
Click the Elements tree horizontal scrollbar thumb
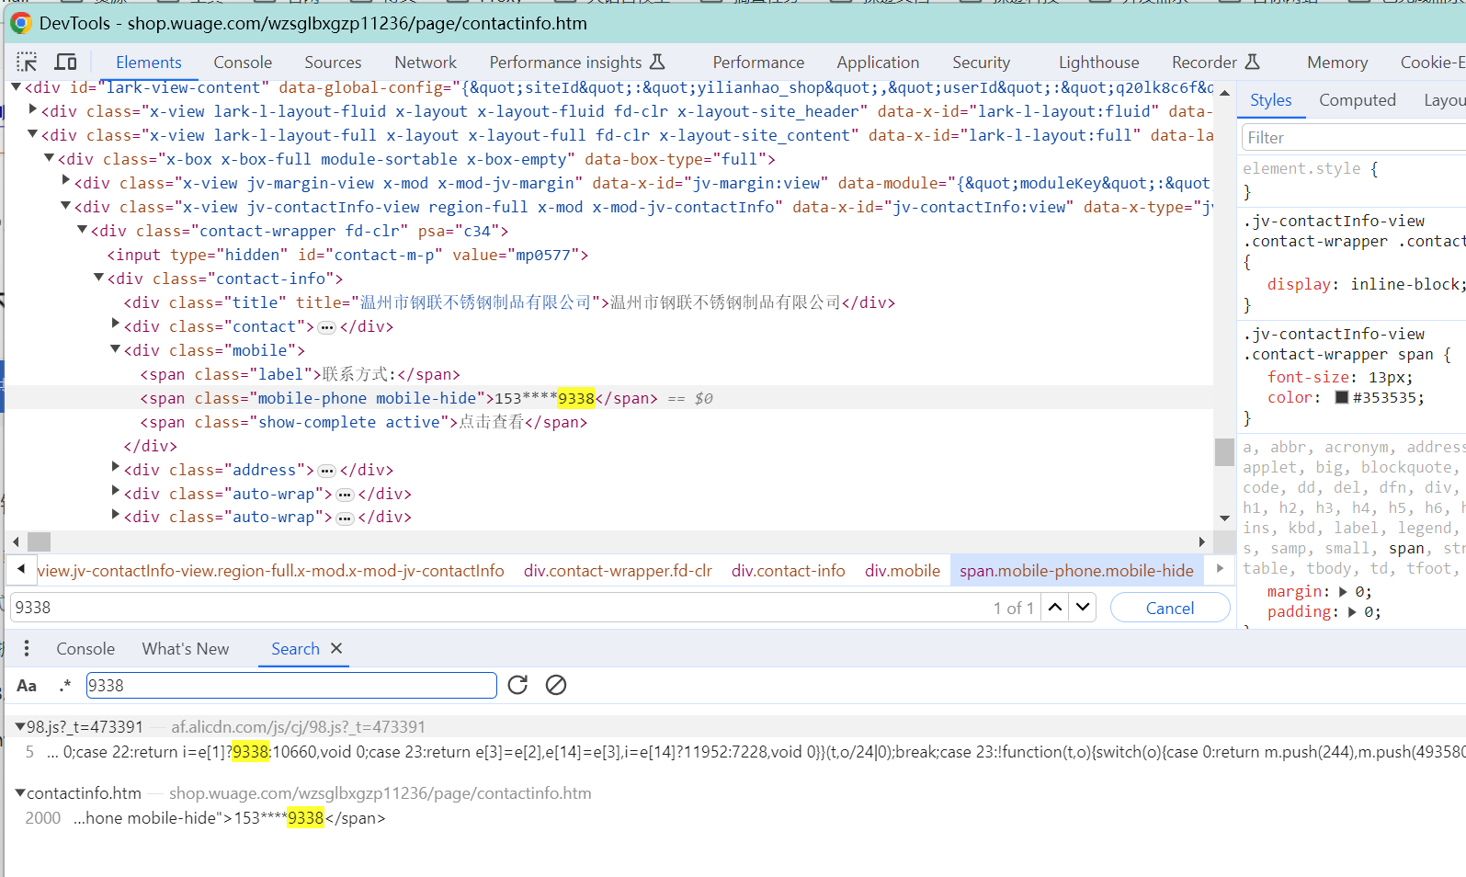[40, 541]
